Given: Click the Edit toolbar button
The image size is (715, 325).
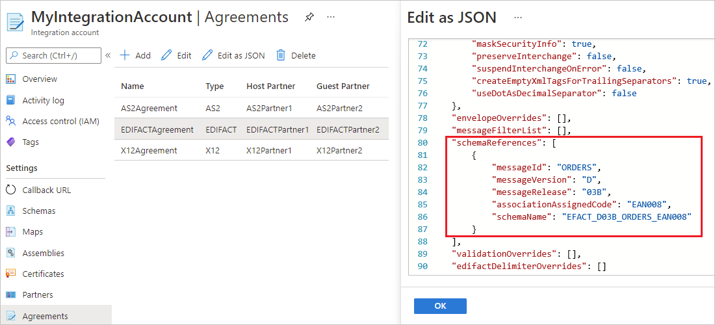Looking at the screenshot, I should [176, 56].
